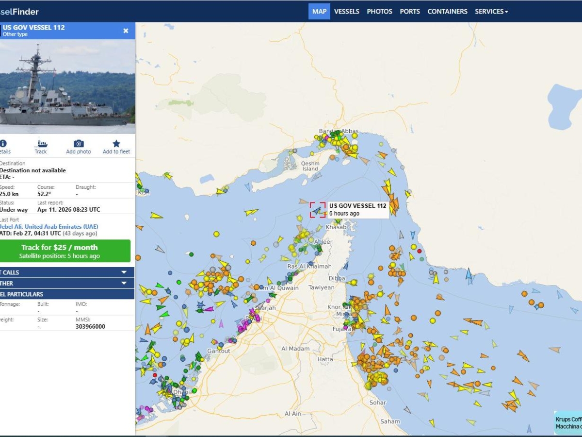Navigate to Containers
Viewport: 582px width, 437px height.
tap(447, 11)
